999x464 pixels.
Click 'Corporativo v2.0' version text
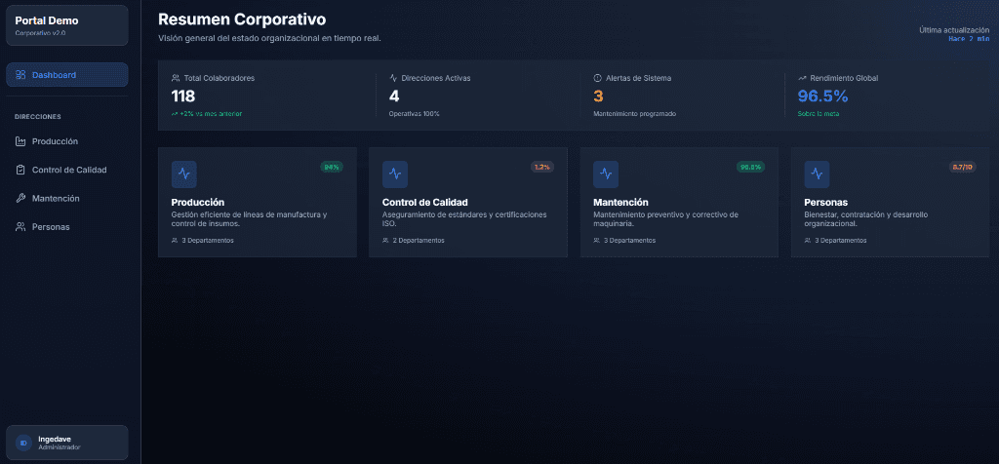coord(40,32)
